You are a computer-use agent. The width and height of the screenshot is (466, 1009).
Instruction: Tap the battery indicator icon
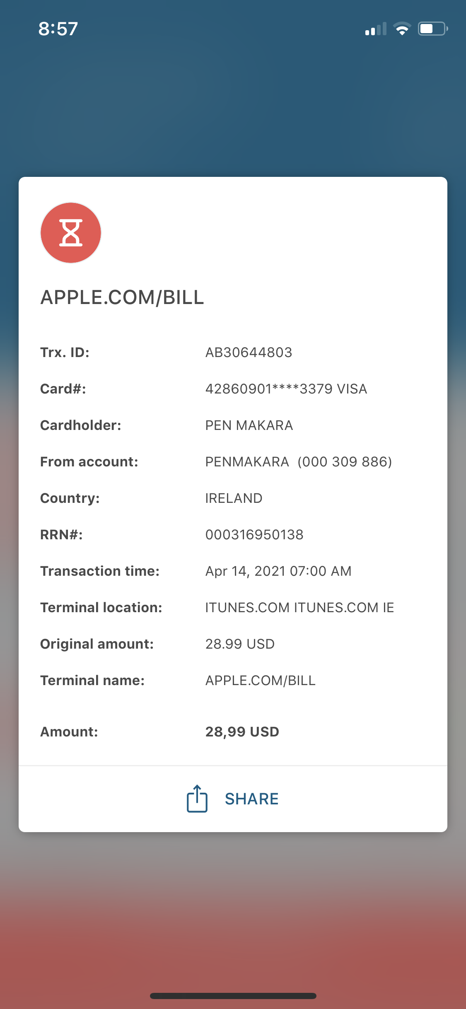[x=433, y=29]
